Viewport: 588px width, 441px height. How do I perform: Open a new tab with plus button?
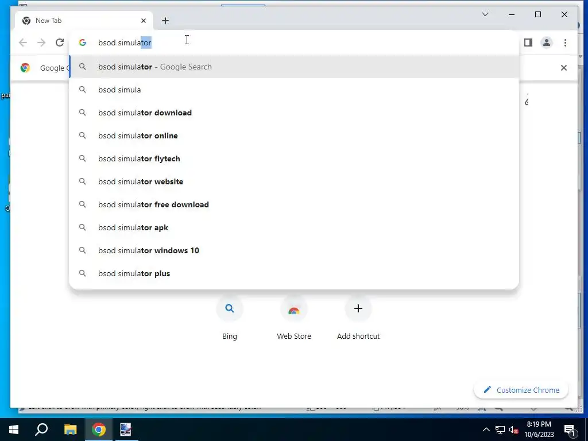coord(165,21)
